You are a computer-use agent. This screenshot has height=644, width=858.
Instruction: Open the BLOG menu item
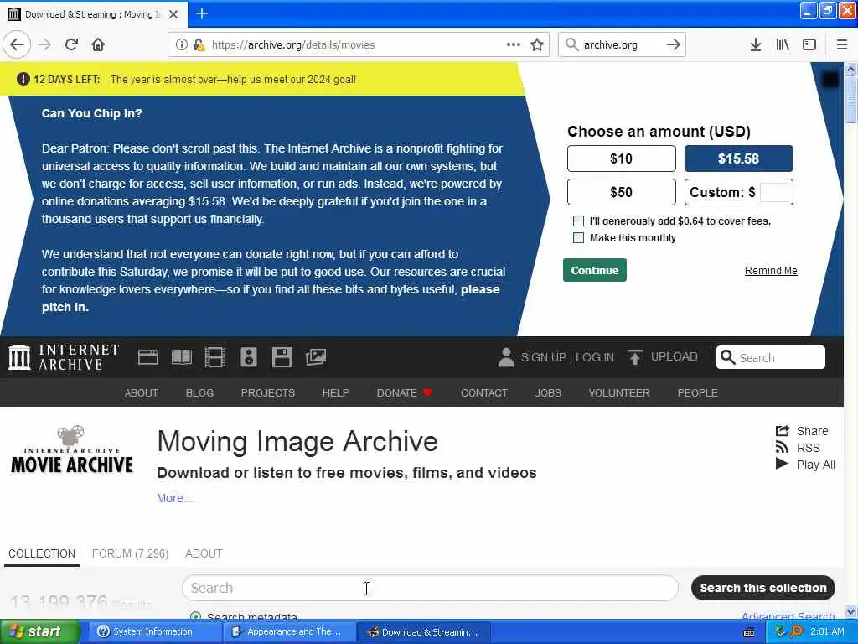(x=199, y=392)
